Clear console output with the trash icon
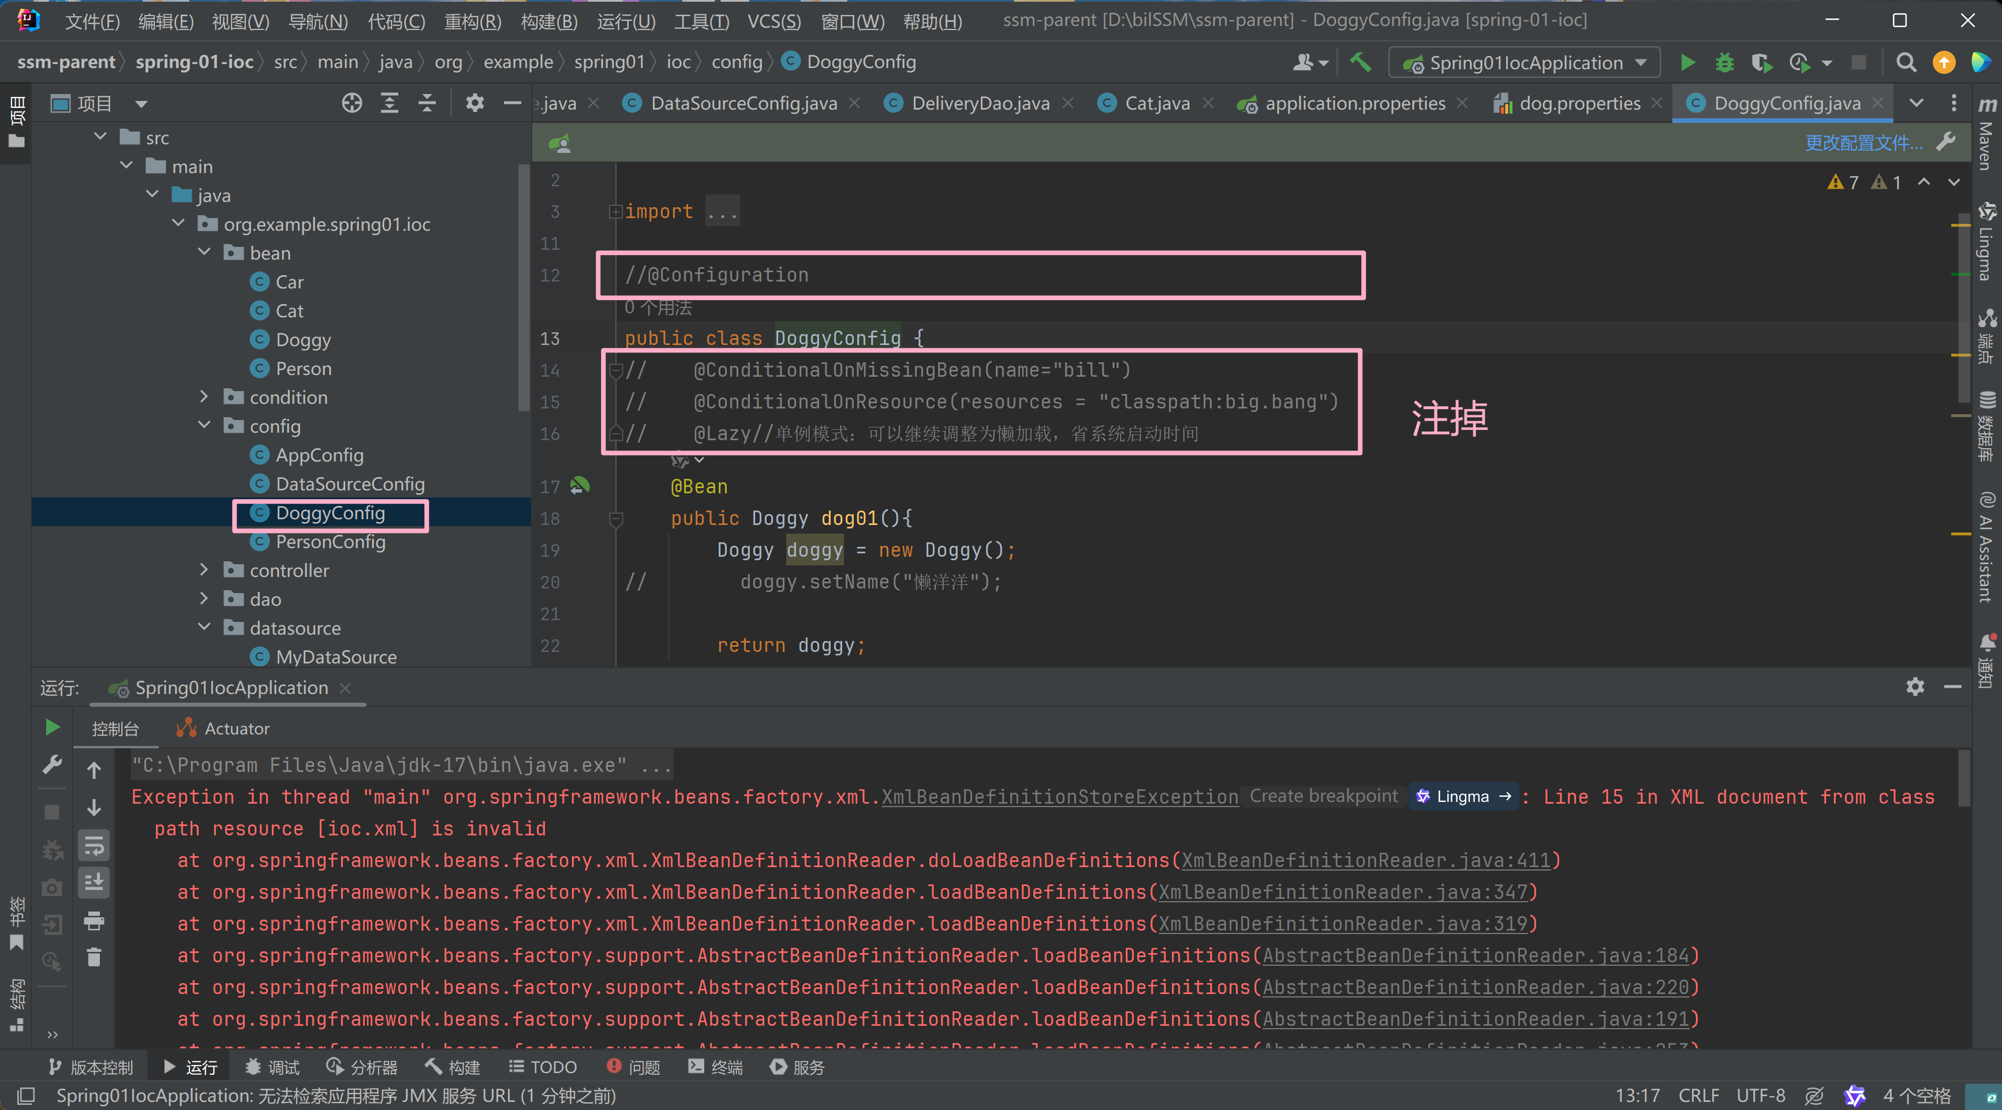 click(94, 957)
